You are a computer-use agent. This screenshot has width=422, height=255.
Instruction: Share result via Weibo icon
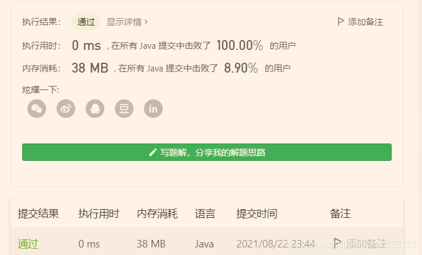(66, 109)
